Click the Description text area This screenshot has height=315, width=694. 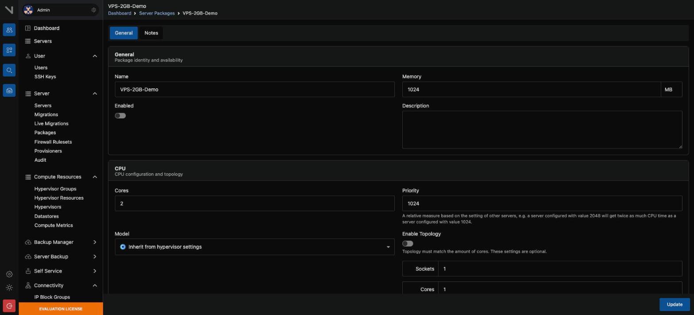pyautogui.click(x=542, y=130)
